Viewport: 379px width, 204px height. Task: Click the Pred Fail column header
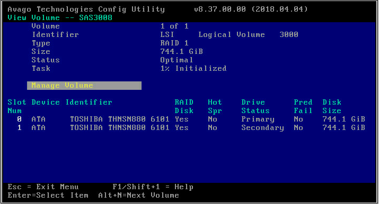pos(303,106)
